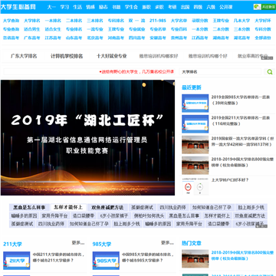Open 更多 next to 985大学 heading

pos(168,243)
